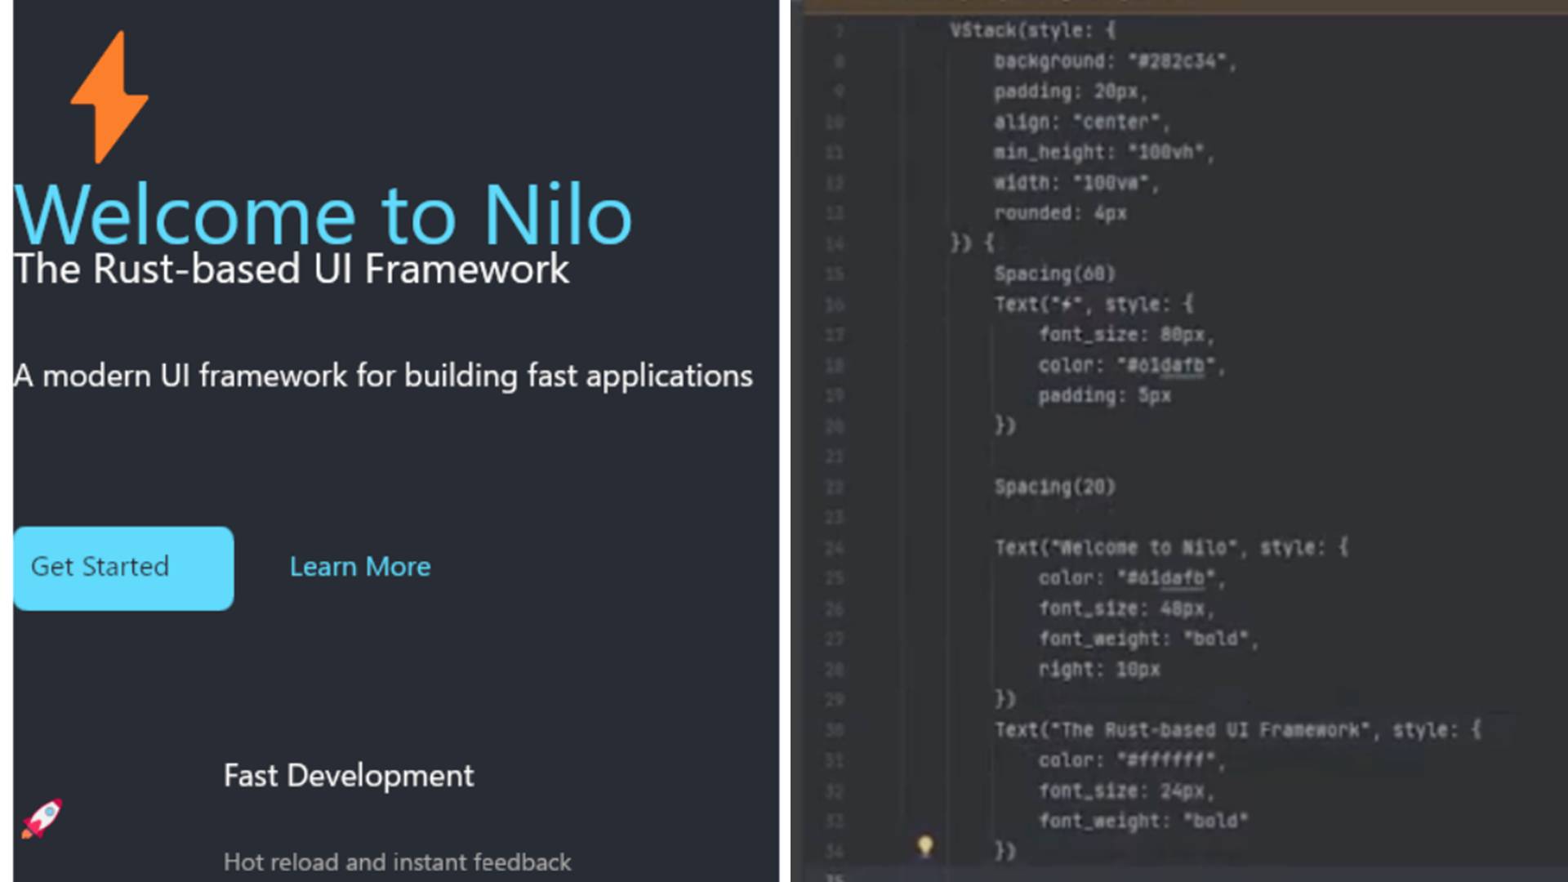Image resolution: width=1568 pixels, height=882 pixels.
Task: Click the modern UI framework description text
Action: pos(383,376)
